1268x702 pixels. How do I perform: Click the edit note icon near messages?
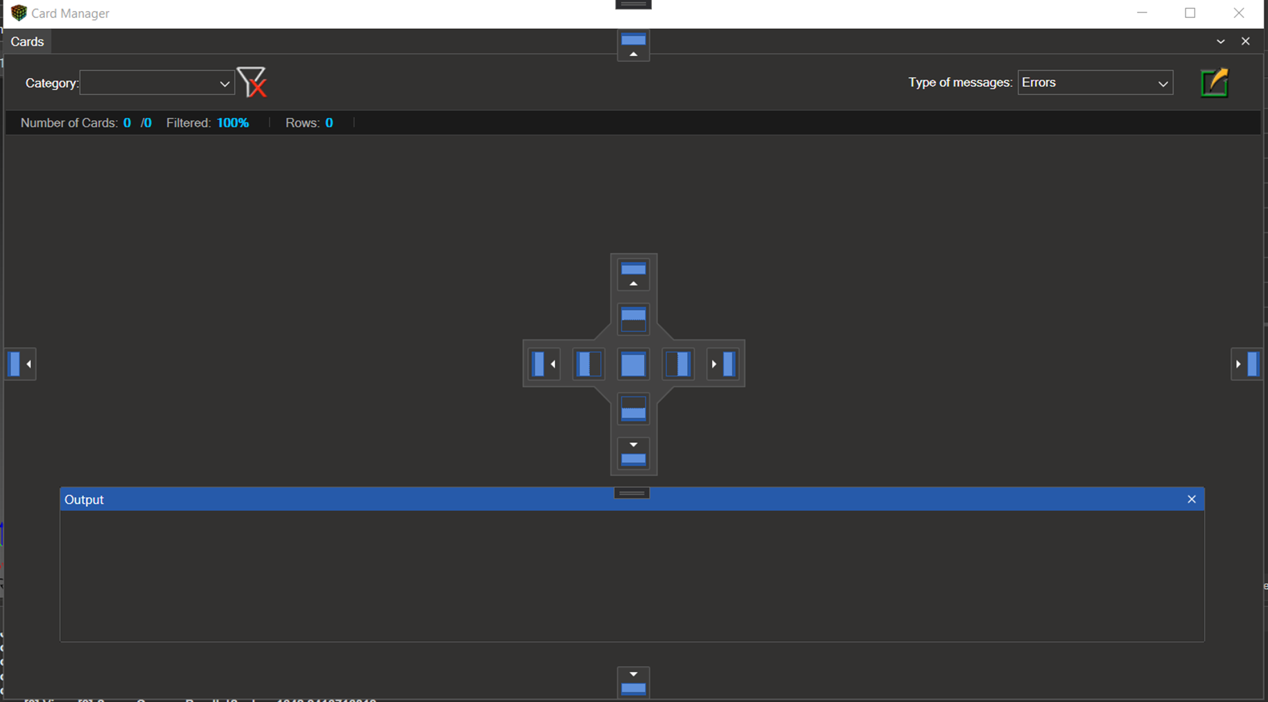pyautogui.click(x=1214, y=83)
